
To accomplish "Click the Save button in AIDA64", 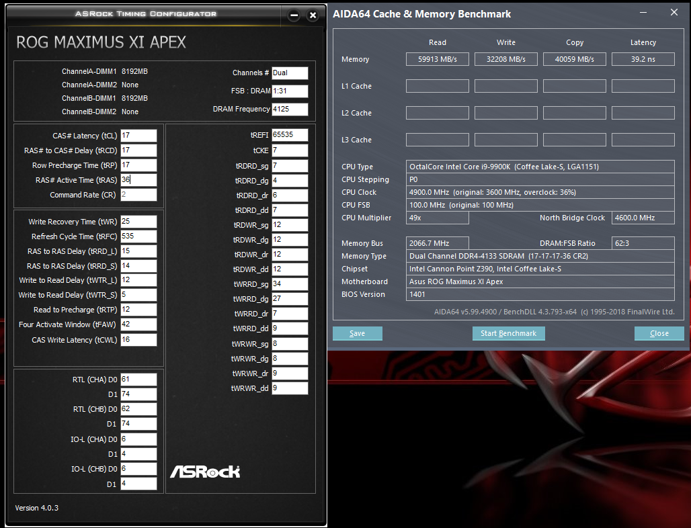I will click(358, 333).
